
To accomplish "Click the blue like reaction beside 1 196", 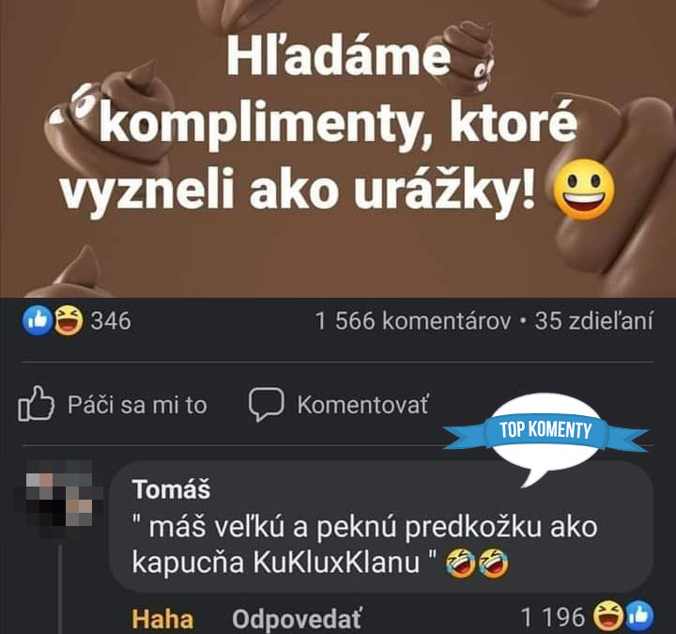I will coord(639,616).
